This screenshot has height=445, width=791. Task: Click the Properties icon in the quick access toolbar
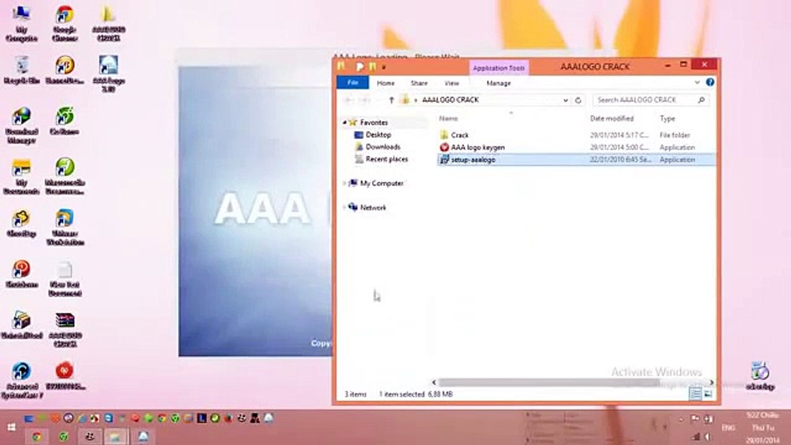360,66
